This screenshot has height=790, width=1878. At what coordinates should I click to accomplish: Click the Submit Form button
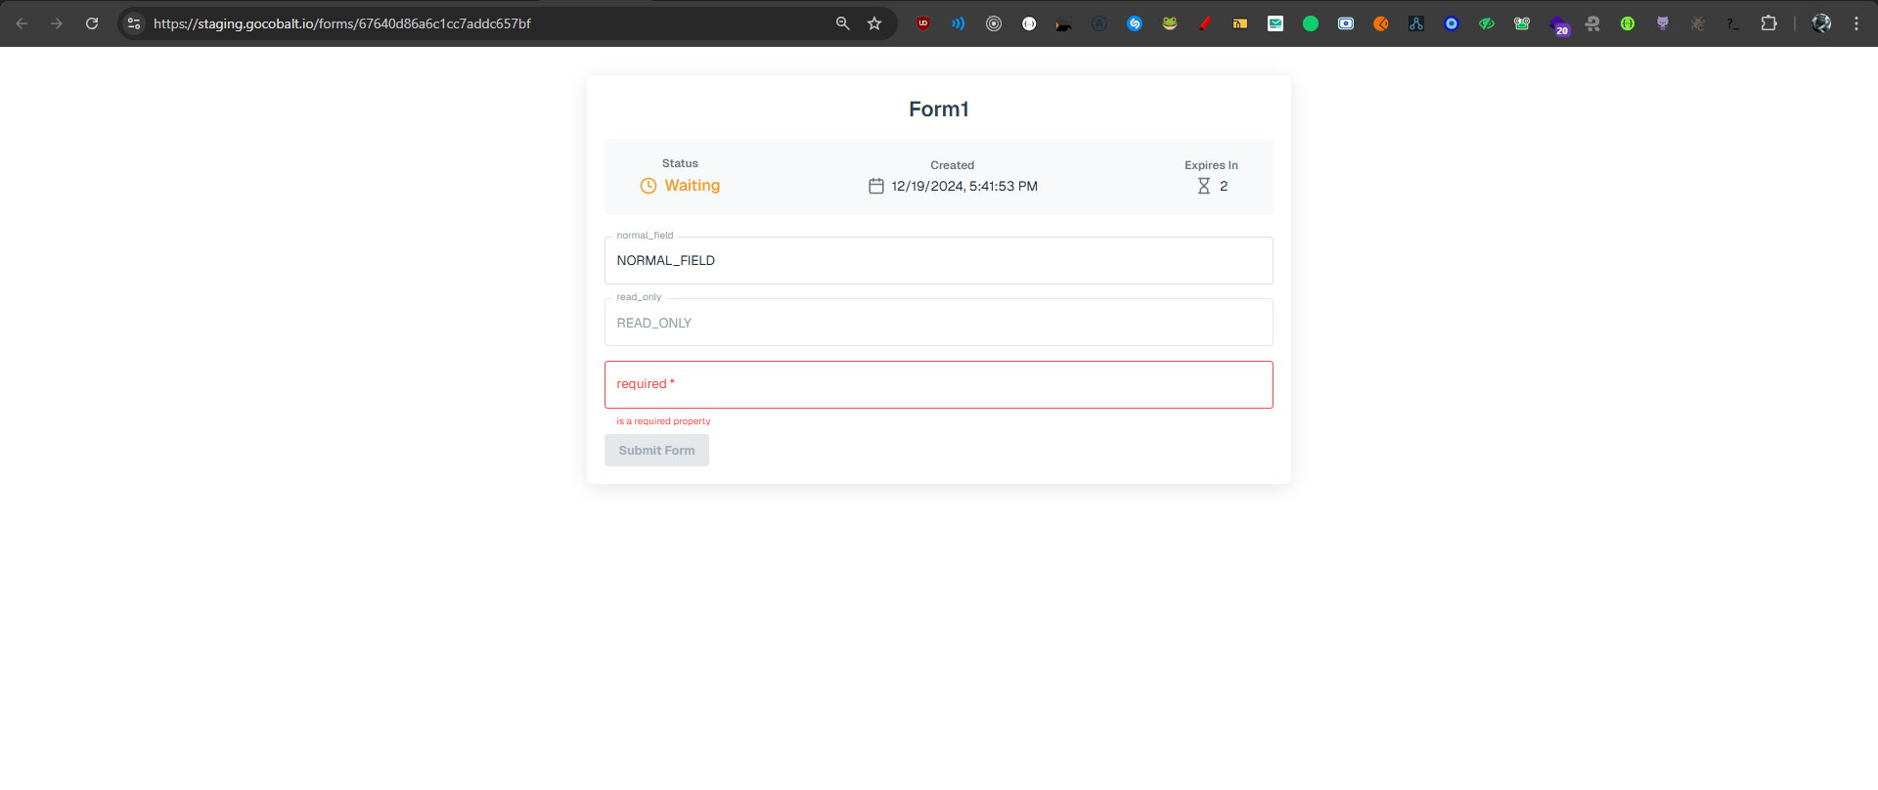click(656, 450)
